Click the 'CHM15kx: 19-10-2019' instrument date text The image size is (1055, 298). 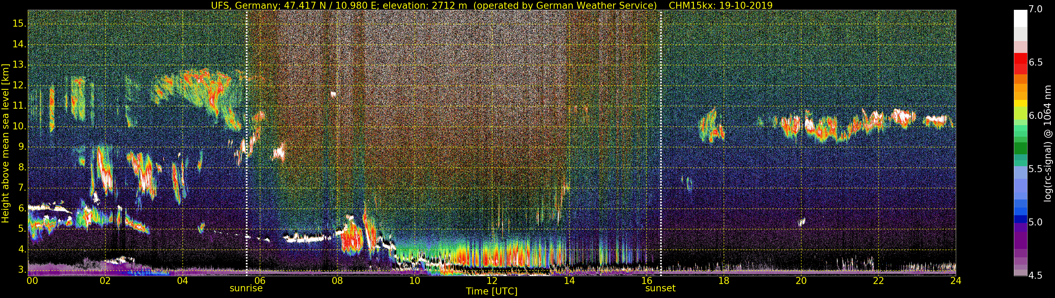click(721, 5)
